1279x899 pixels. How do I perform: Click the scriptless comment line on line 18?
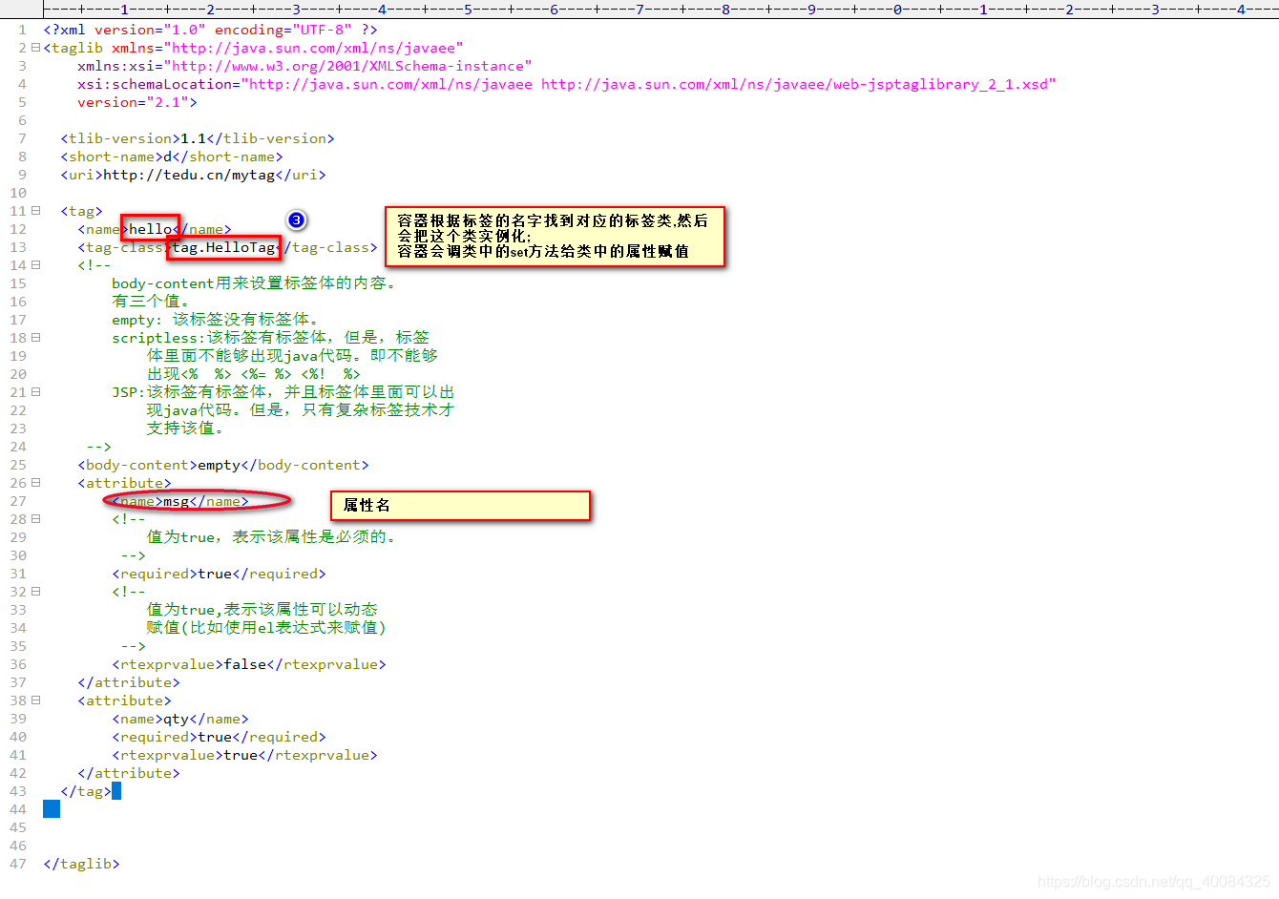point(271,338)
